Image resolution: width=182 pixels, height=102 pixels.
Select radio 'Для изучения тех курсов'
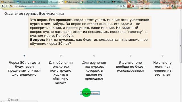click(94, 56)
